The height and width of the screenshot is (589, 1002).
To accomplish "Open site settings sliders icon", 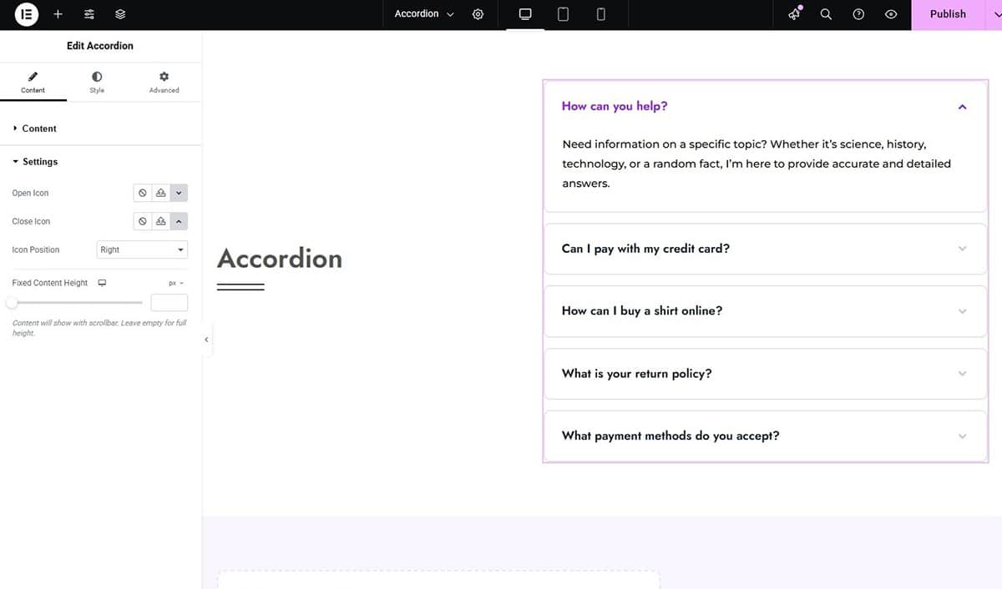I will click(89, 14).
